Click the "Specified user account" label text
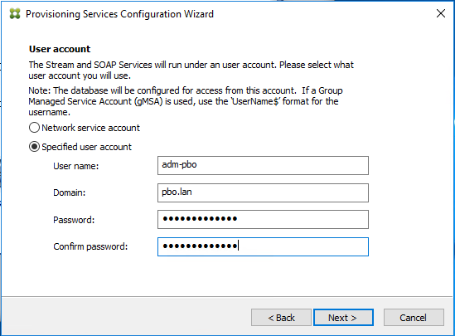 (86, 147)
